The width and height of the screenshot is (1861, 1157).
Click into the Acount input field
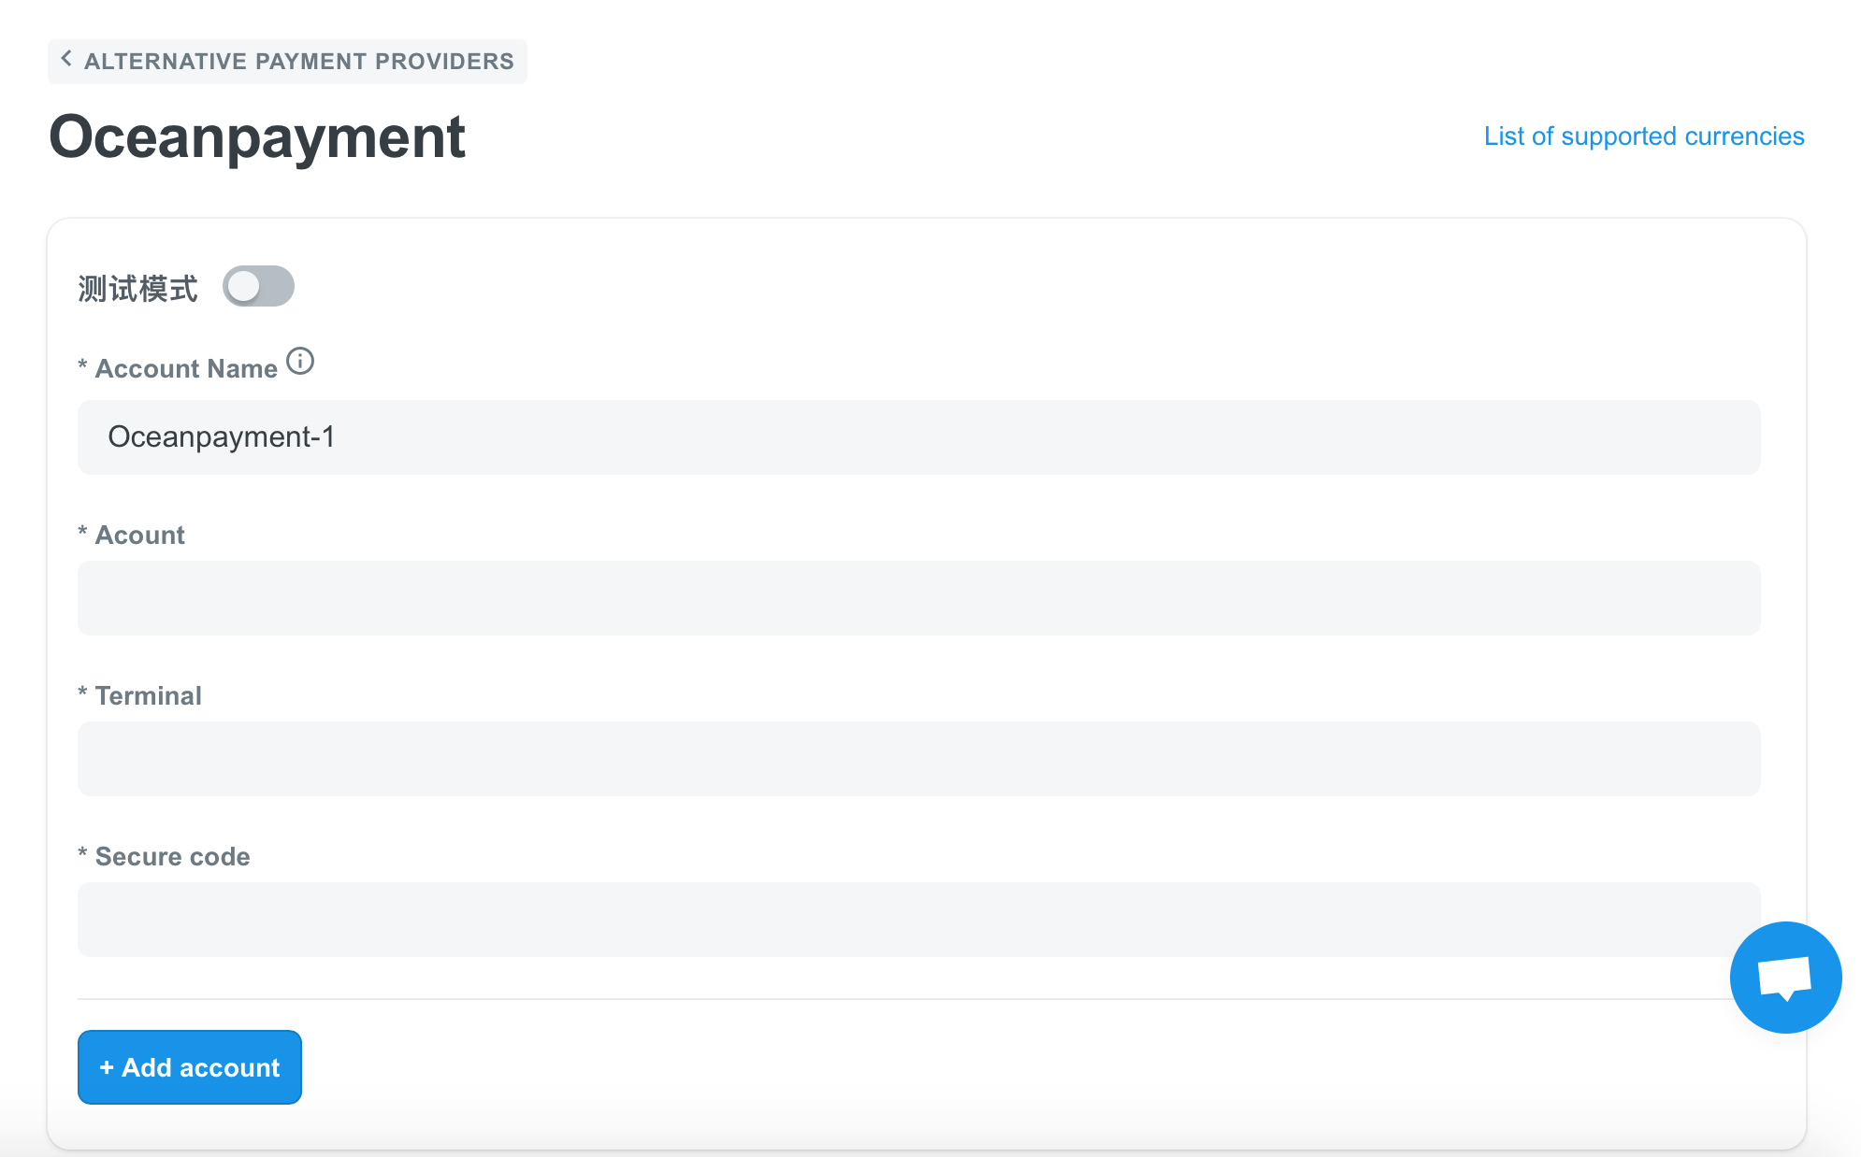point(919,598)
